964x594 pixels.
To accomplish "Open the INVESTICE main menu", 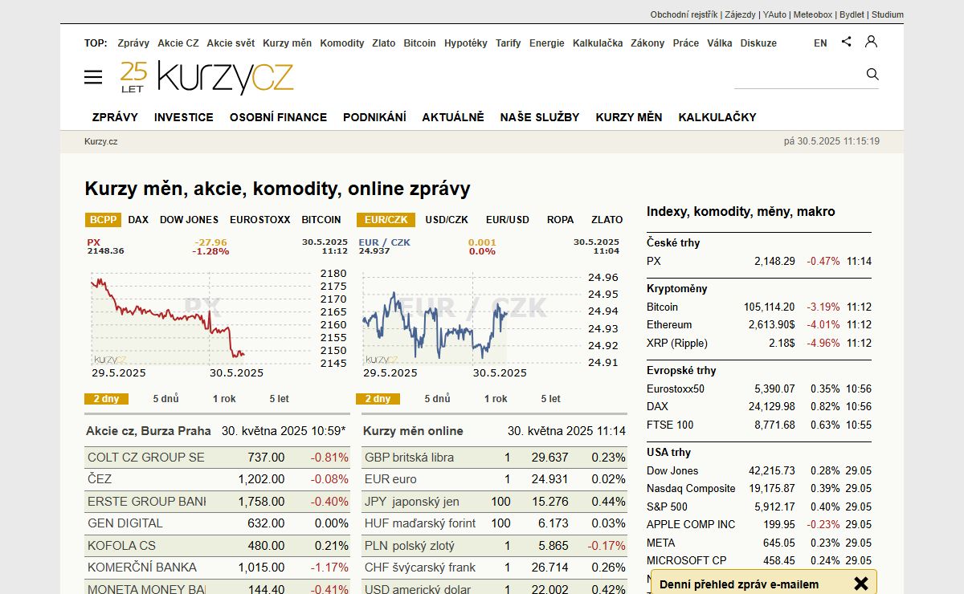I will (184, 117).
